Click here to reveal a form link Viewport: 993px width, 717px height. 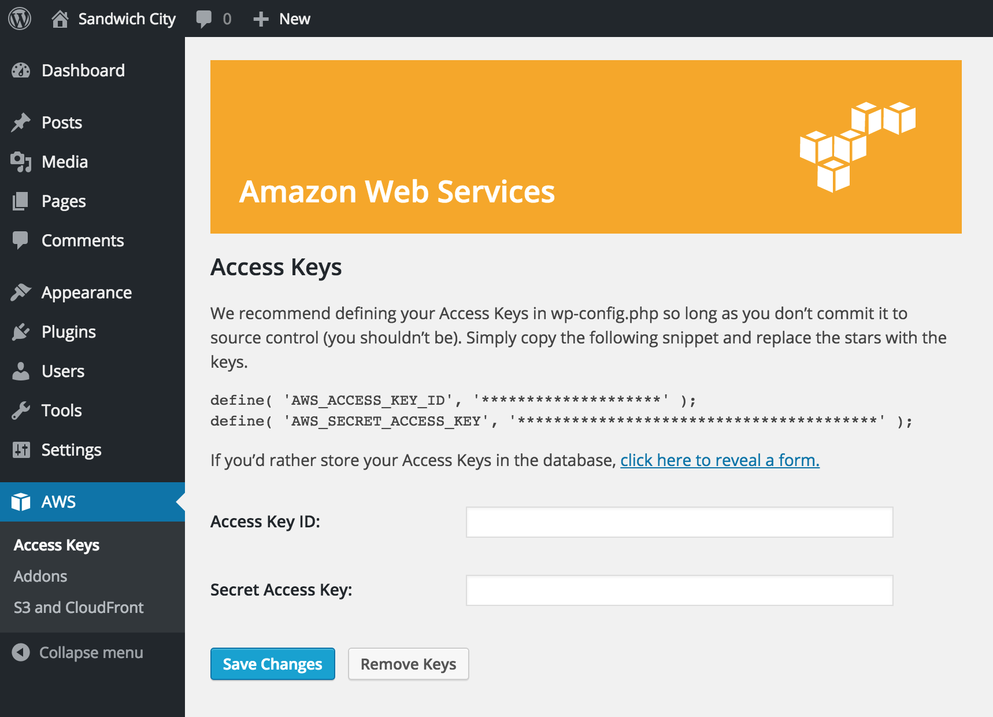(x=719, y=460)
